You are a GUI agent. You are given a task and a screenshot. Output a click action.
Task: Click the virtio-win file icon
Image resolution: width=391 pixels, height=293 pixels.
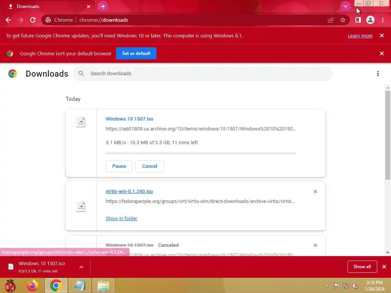pyautogui.click(x=81, y=206)
